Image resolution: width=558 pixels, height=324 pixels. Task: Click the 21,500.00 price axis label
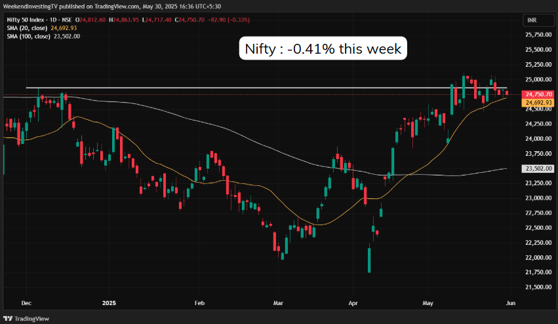point(538,287)
